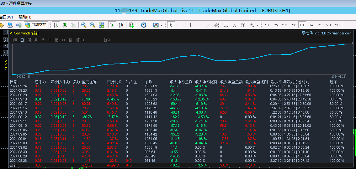
Task: Click the arrows objects icon
Action: coord(252,25)
